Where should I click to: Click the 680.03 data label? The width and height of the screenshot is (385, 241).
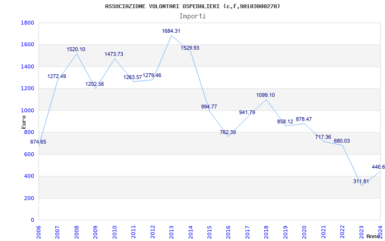[342, 141]
